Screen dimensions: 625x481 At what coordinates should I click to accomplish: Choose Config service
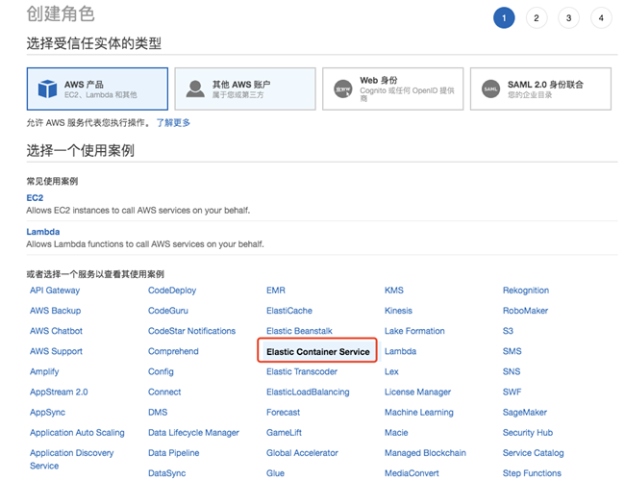pyautogui.click(x=161, y=371)
